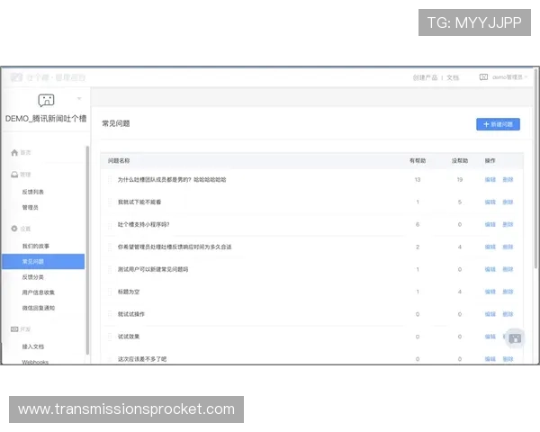Click the user avatar icon next to demo管理员
Viewport: 540px width, 432px height.
[x=483, y=77]
